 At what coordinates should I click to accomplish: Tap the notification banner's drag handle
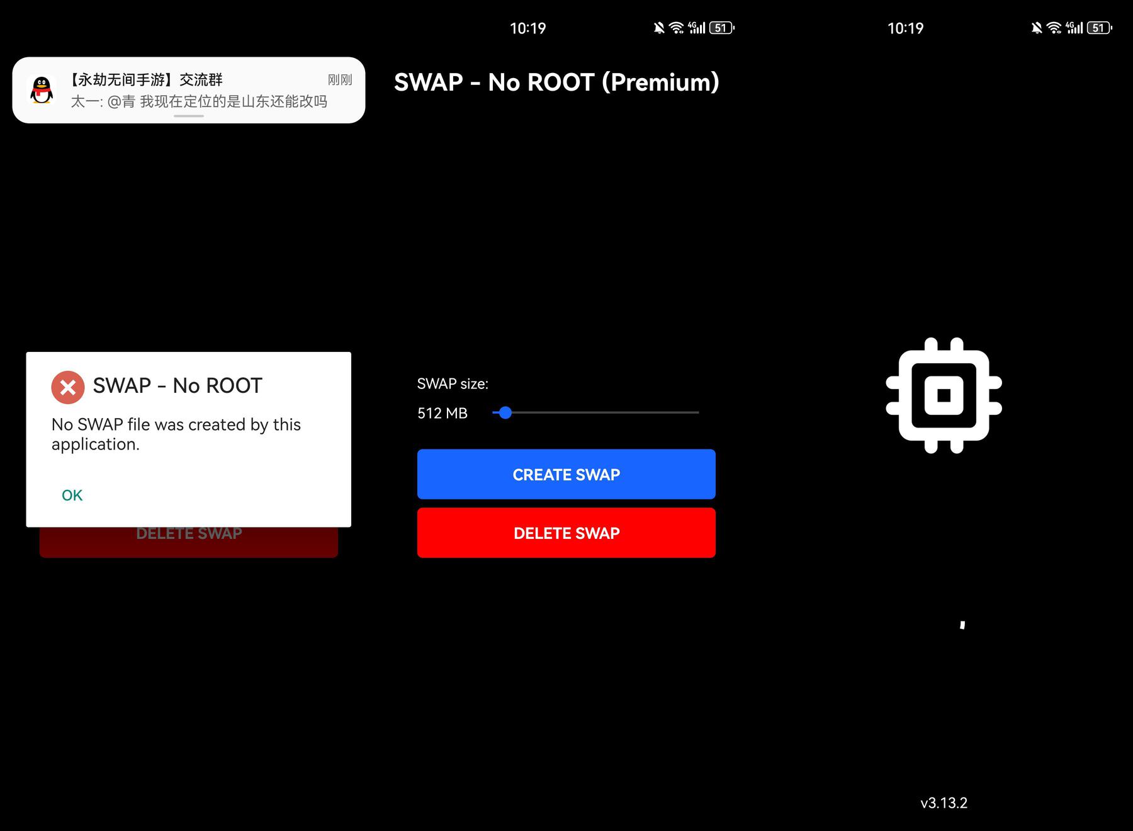189,116
